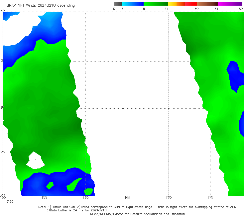This screenshot has height=216, width=246.
Task: Click the longitude axis label '160'
Action: pos(86,197)
